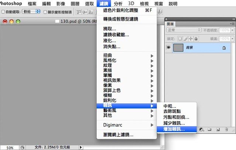Open 3D menu
The image size is (236, 150).
(131, 3)
